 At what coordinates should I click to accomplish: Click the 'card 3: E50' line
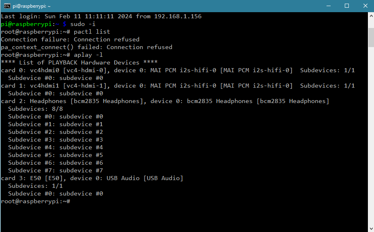click(x=92, y=178)
